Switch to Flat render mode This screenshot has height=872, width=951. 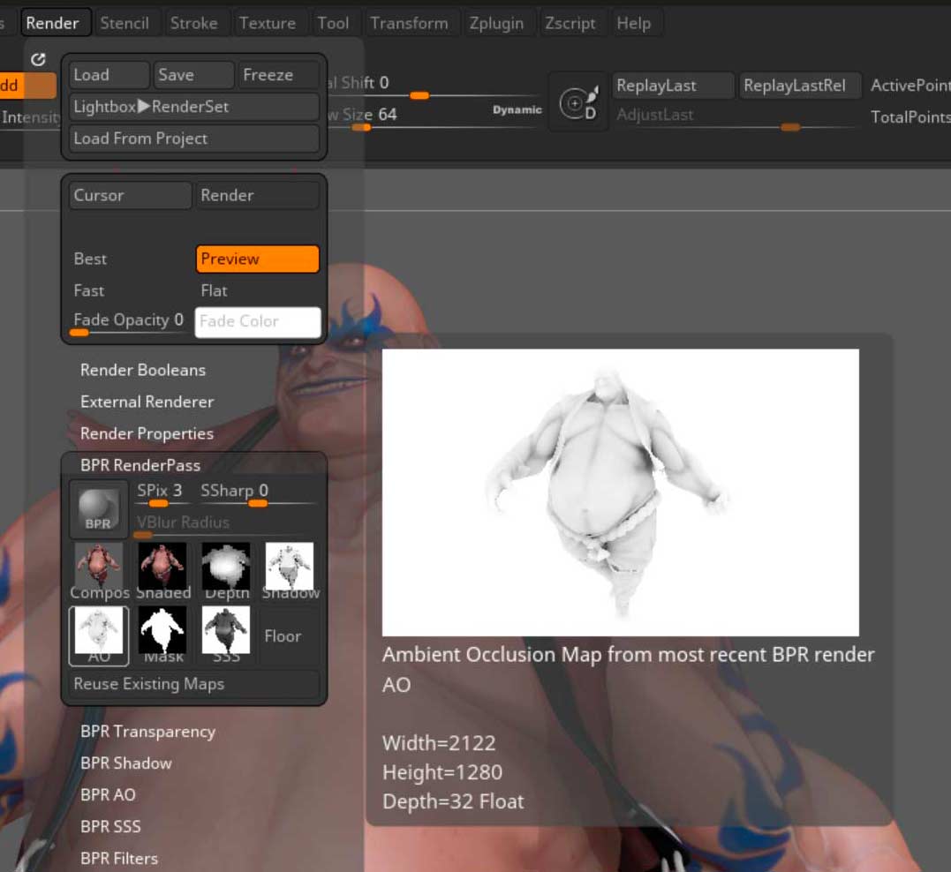214,290
